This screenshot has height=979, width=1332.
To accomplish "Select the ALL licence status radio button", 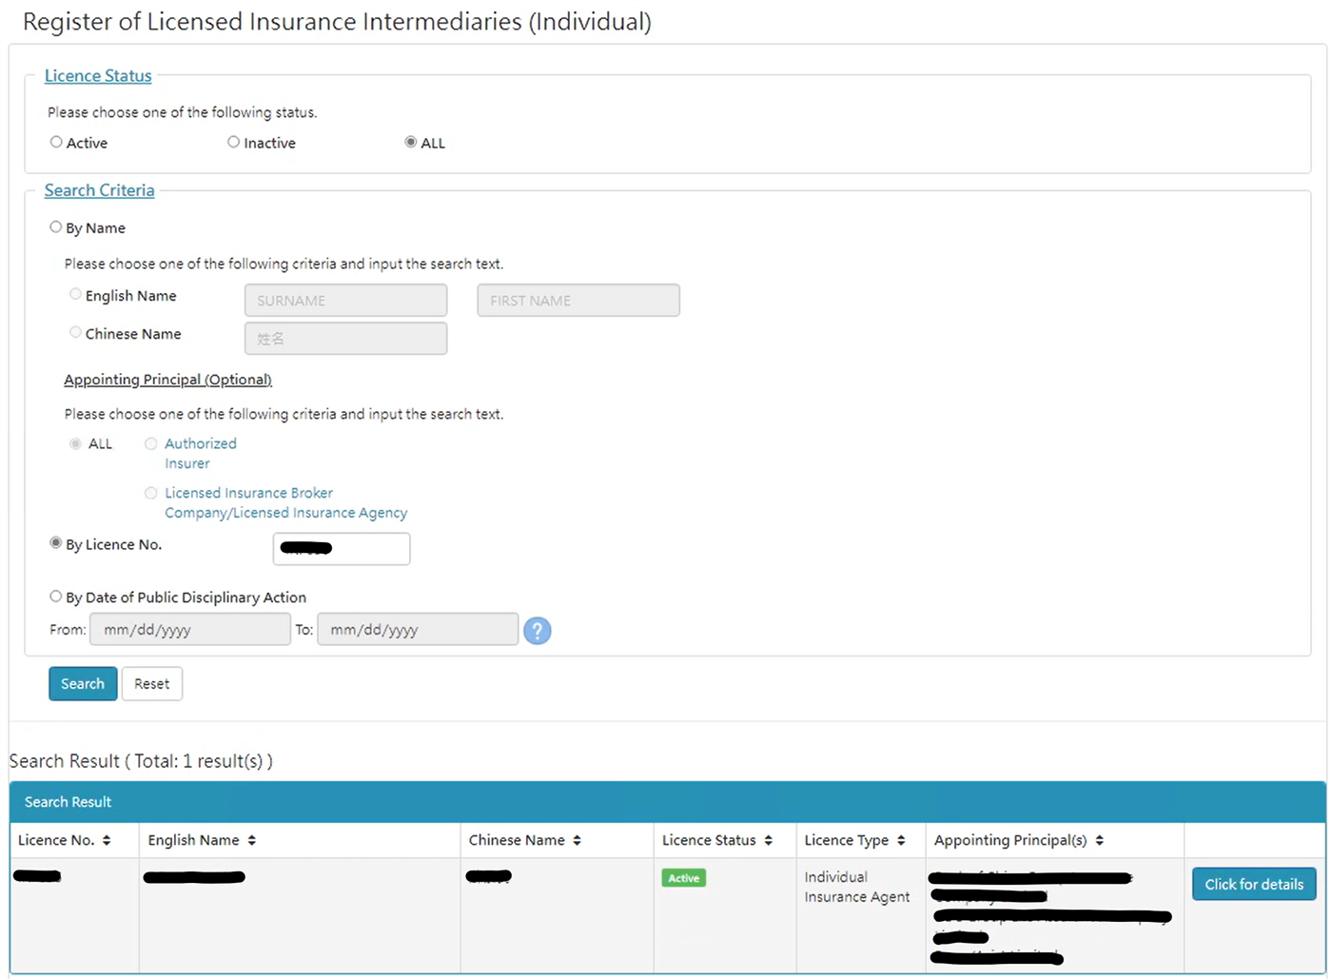I will pyautogui.click(x=411, y=142).
